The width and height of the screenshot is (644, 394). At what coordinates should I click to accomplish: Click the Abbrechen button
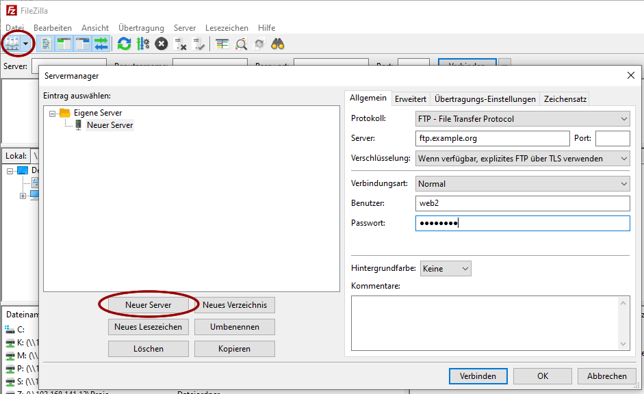coord(606,376)
